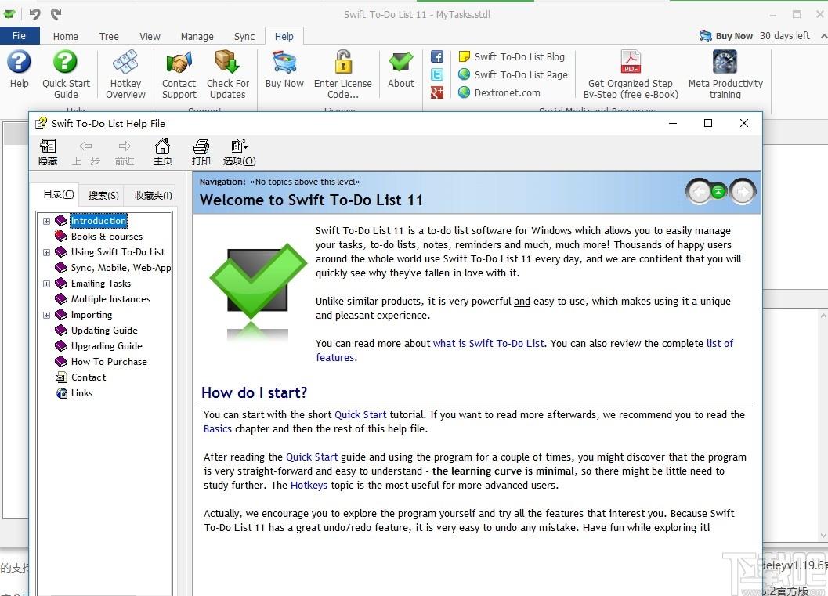Switch to the Home ribbon tab
The image size is (828, 596).
66,36
